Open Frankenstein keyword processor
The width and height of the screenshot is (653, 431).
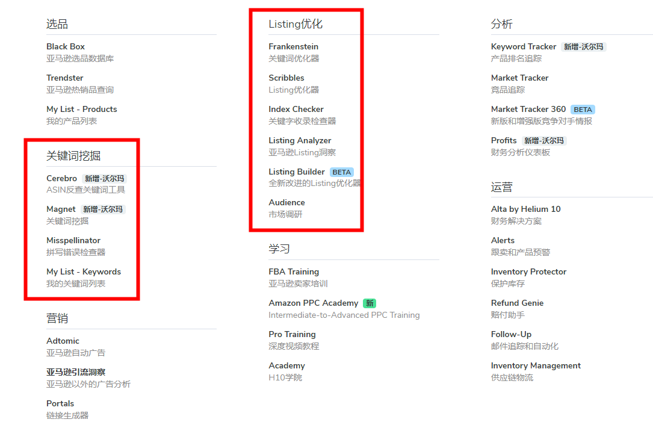294,47
